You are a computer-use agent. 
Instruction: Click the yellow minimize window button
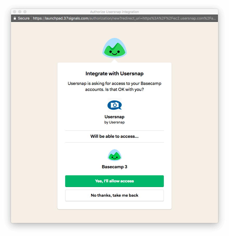pyautogui.click(x=20, y=12)
